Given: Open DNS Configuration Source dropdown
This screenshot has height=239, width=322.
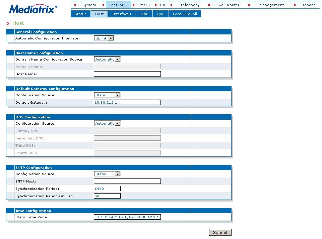Looking at the screenshot, I should pyautogui.click(x=107, y=123).
